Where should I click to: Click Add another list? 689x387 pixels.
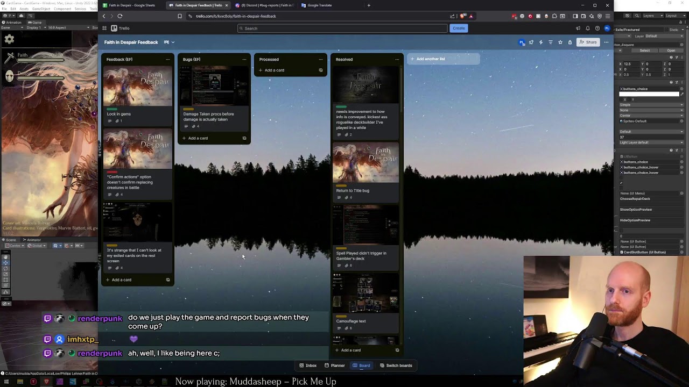444,59
